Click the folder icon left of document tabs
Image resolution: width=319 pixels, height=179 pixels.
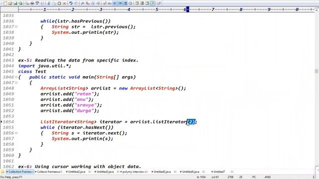click(2, 172)
